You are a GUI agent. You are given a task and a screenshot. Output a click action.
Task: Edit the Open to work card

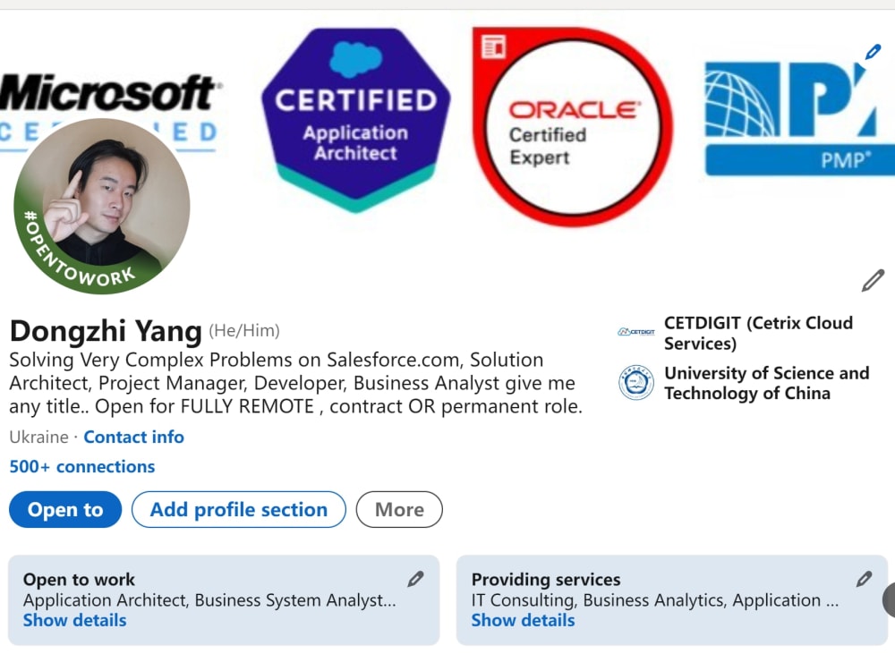(415, 580)
